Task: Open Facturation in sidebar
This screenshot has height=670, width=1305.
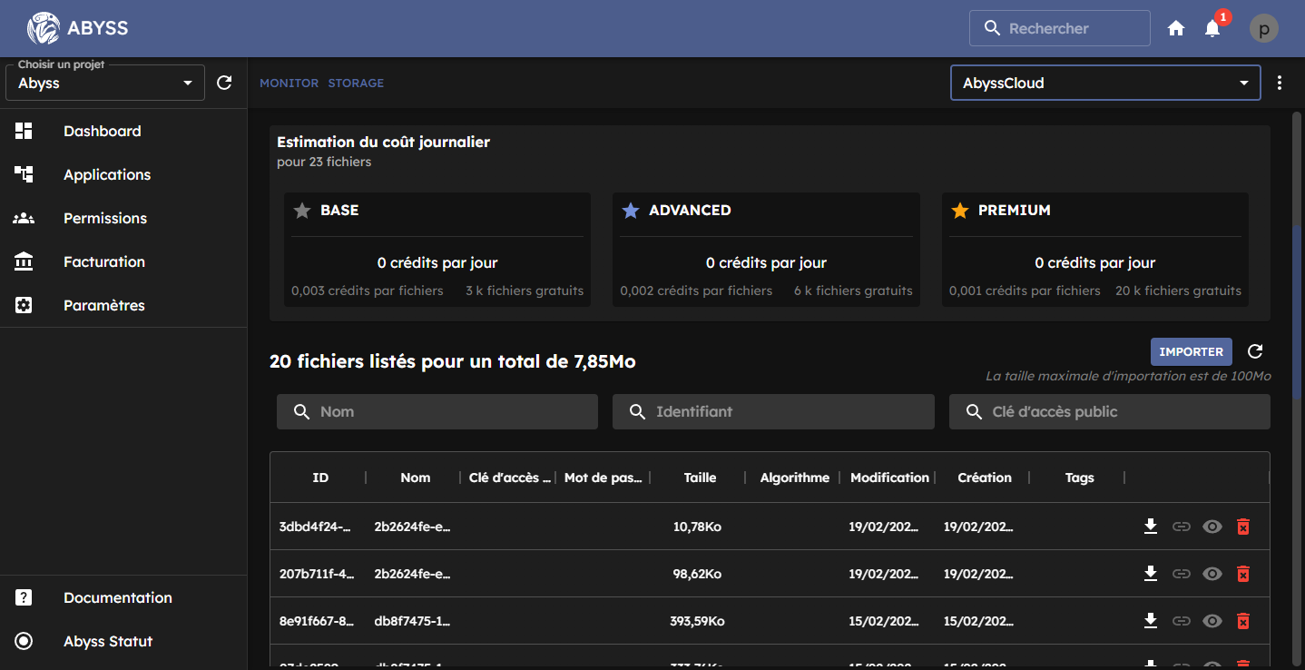Action: coord(123,261)
